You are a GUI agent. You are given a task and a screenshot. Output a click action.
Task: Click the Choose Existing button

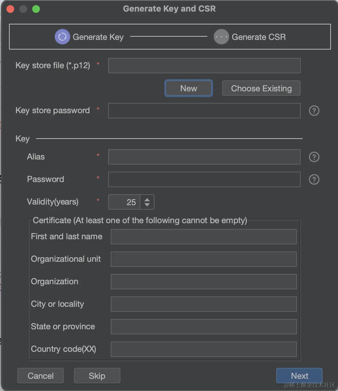(261, 88)
